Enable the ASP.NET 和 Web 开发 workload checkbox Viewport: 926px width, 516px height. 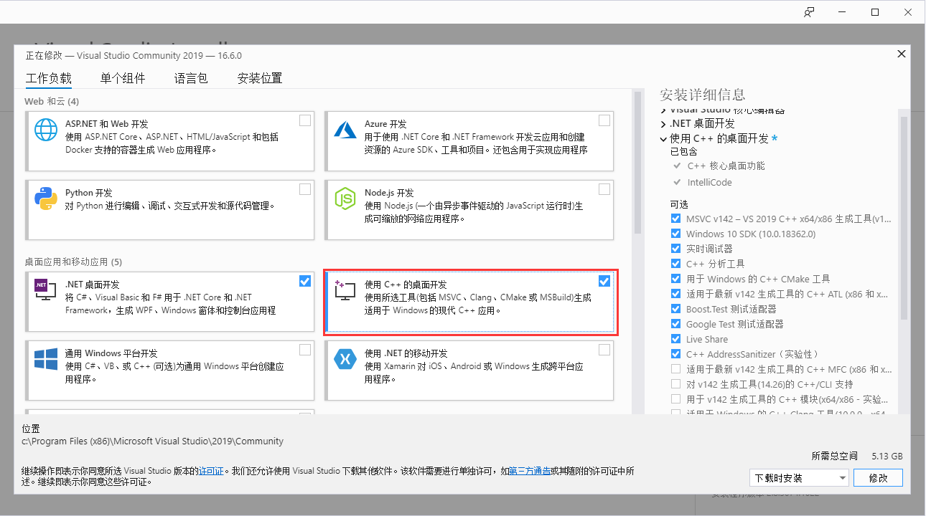coord(305,120)
